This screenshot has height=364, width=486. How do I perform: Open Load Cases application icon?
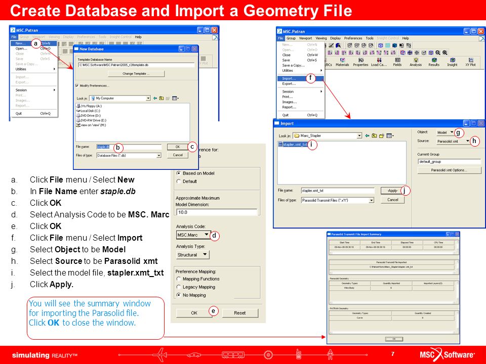[379, 62]
